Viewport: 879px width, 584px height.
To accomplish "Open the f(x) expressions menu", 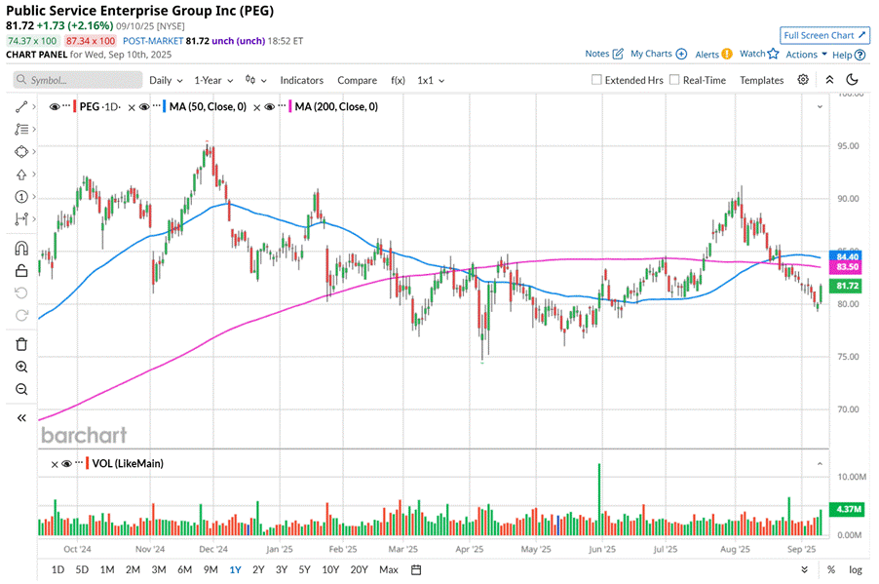I will pyautogui.click(x=398, y=80).
